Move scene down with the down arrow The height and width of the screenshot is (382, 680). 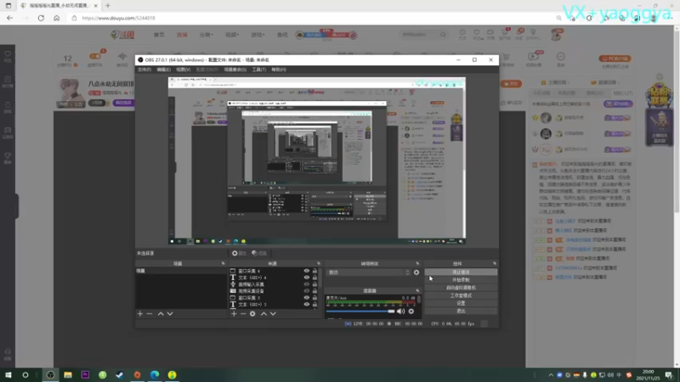(x=170, y=313)
